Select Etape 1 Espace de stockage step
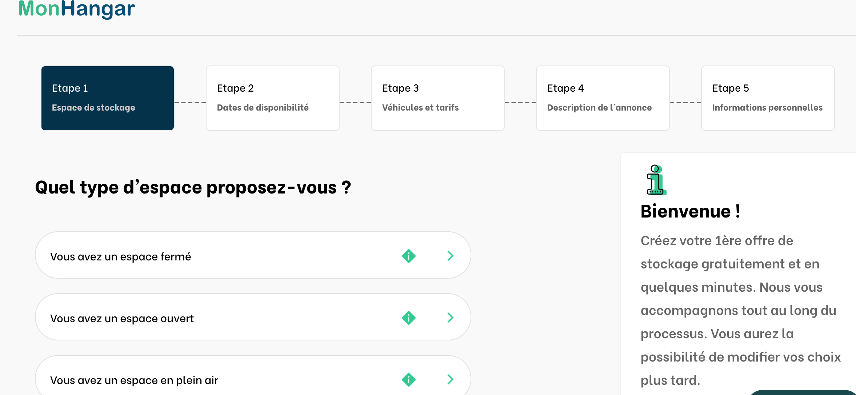 pyautogui.click(x=108, y=98)
